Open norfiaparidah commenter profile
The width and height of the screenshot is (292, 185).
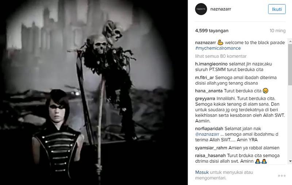tap(209, 128)
